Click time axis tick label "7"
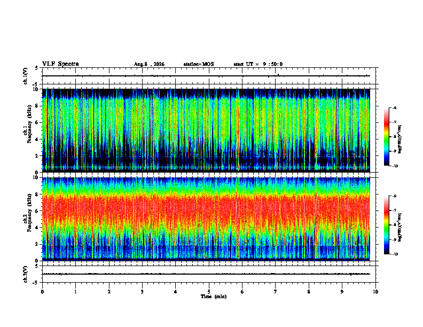The width and height of the screenshot is (423, 327). pos(276,292)
